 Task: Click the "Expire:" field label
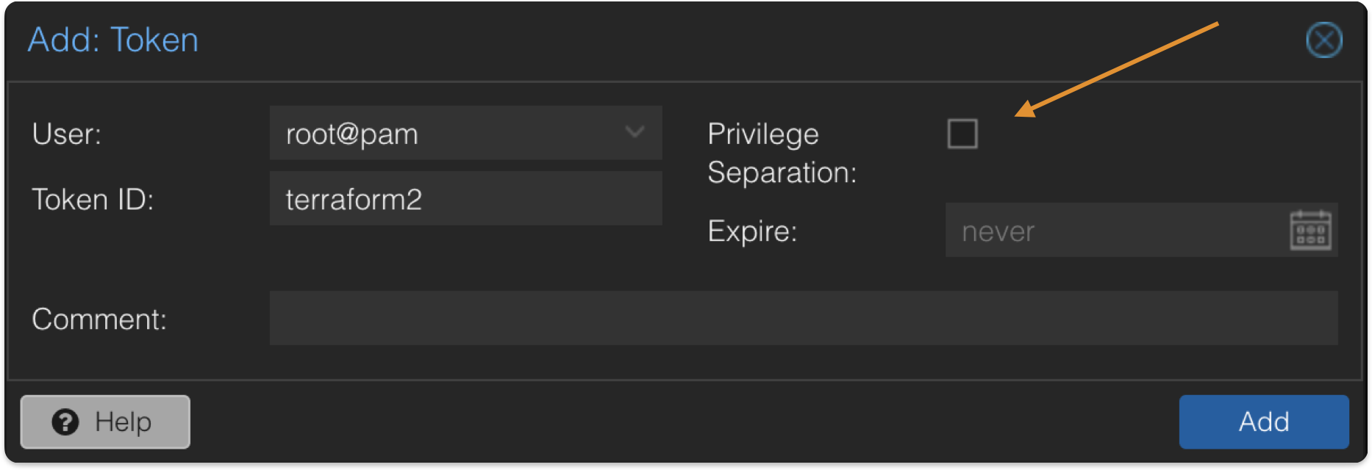point(752,231)
